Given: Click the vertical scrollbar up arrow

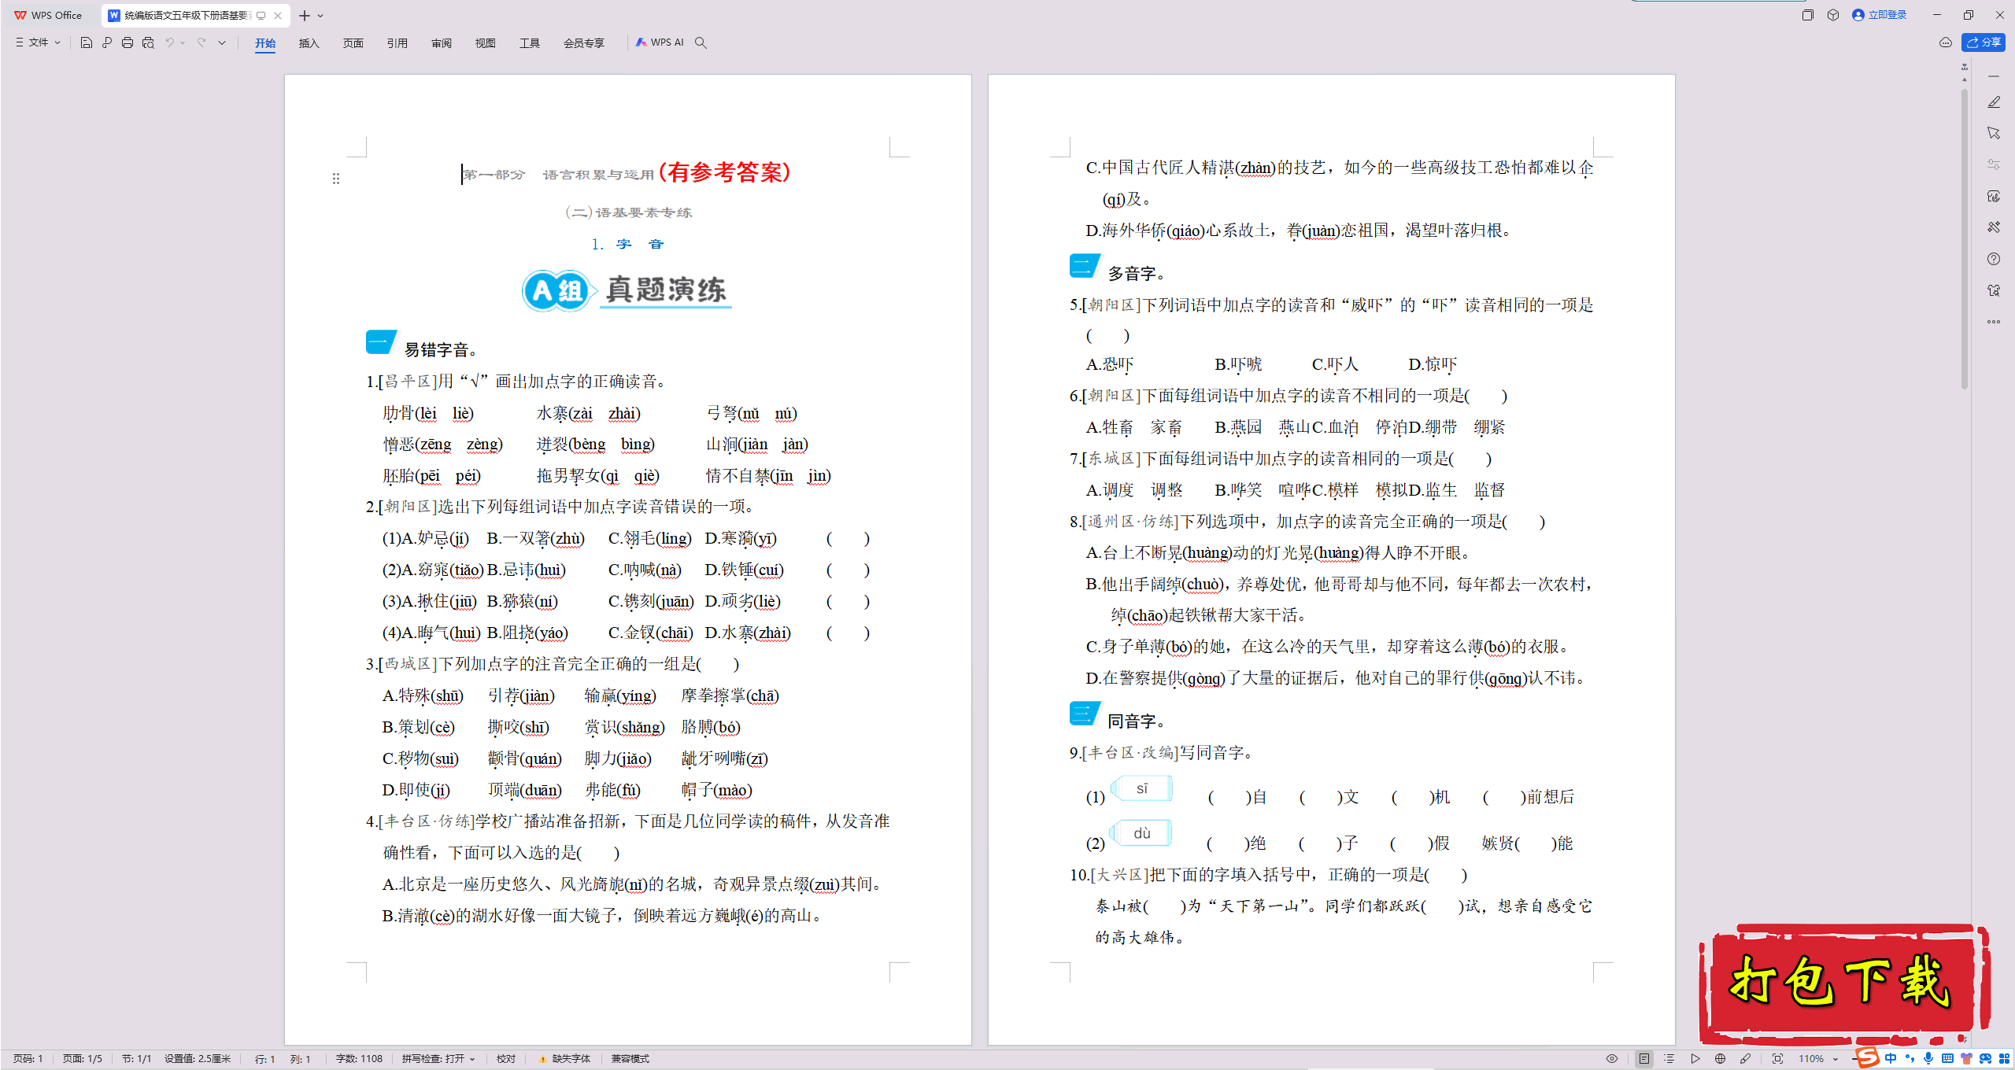Looking at the screenshot, I should pos(1965,79).
